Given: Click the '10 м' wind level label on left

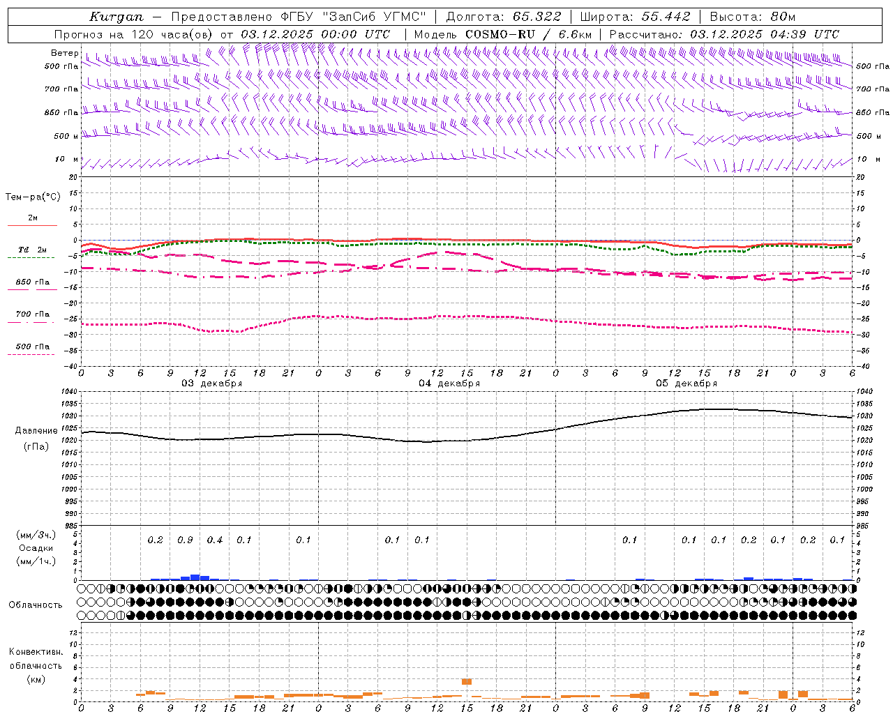Looking at the screenshot, I should point(67,160).
